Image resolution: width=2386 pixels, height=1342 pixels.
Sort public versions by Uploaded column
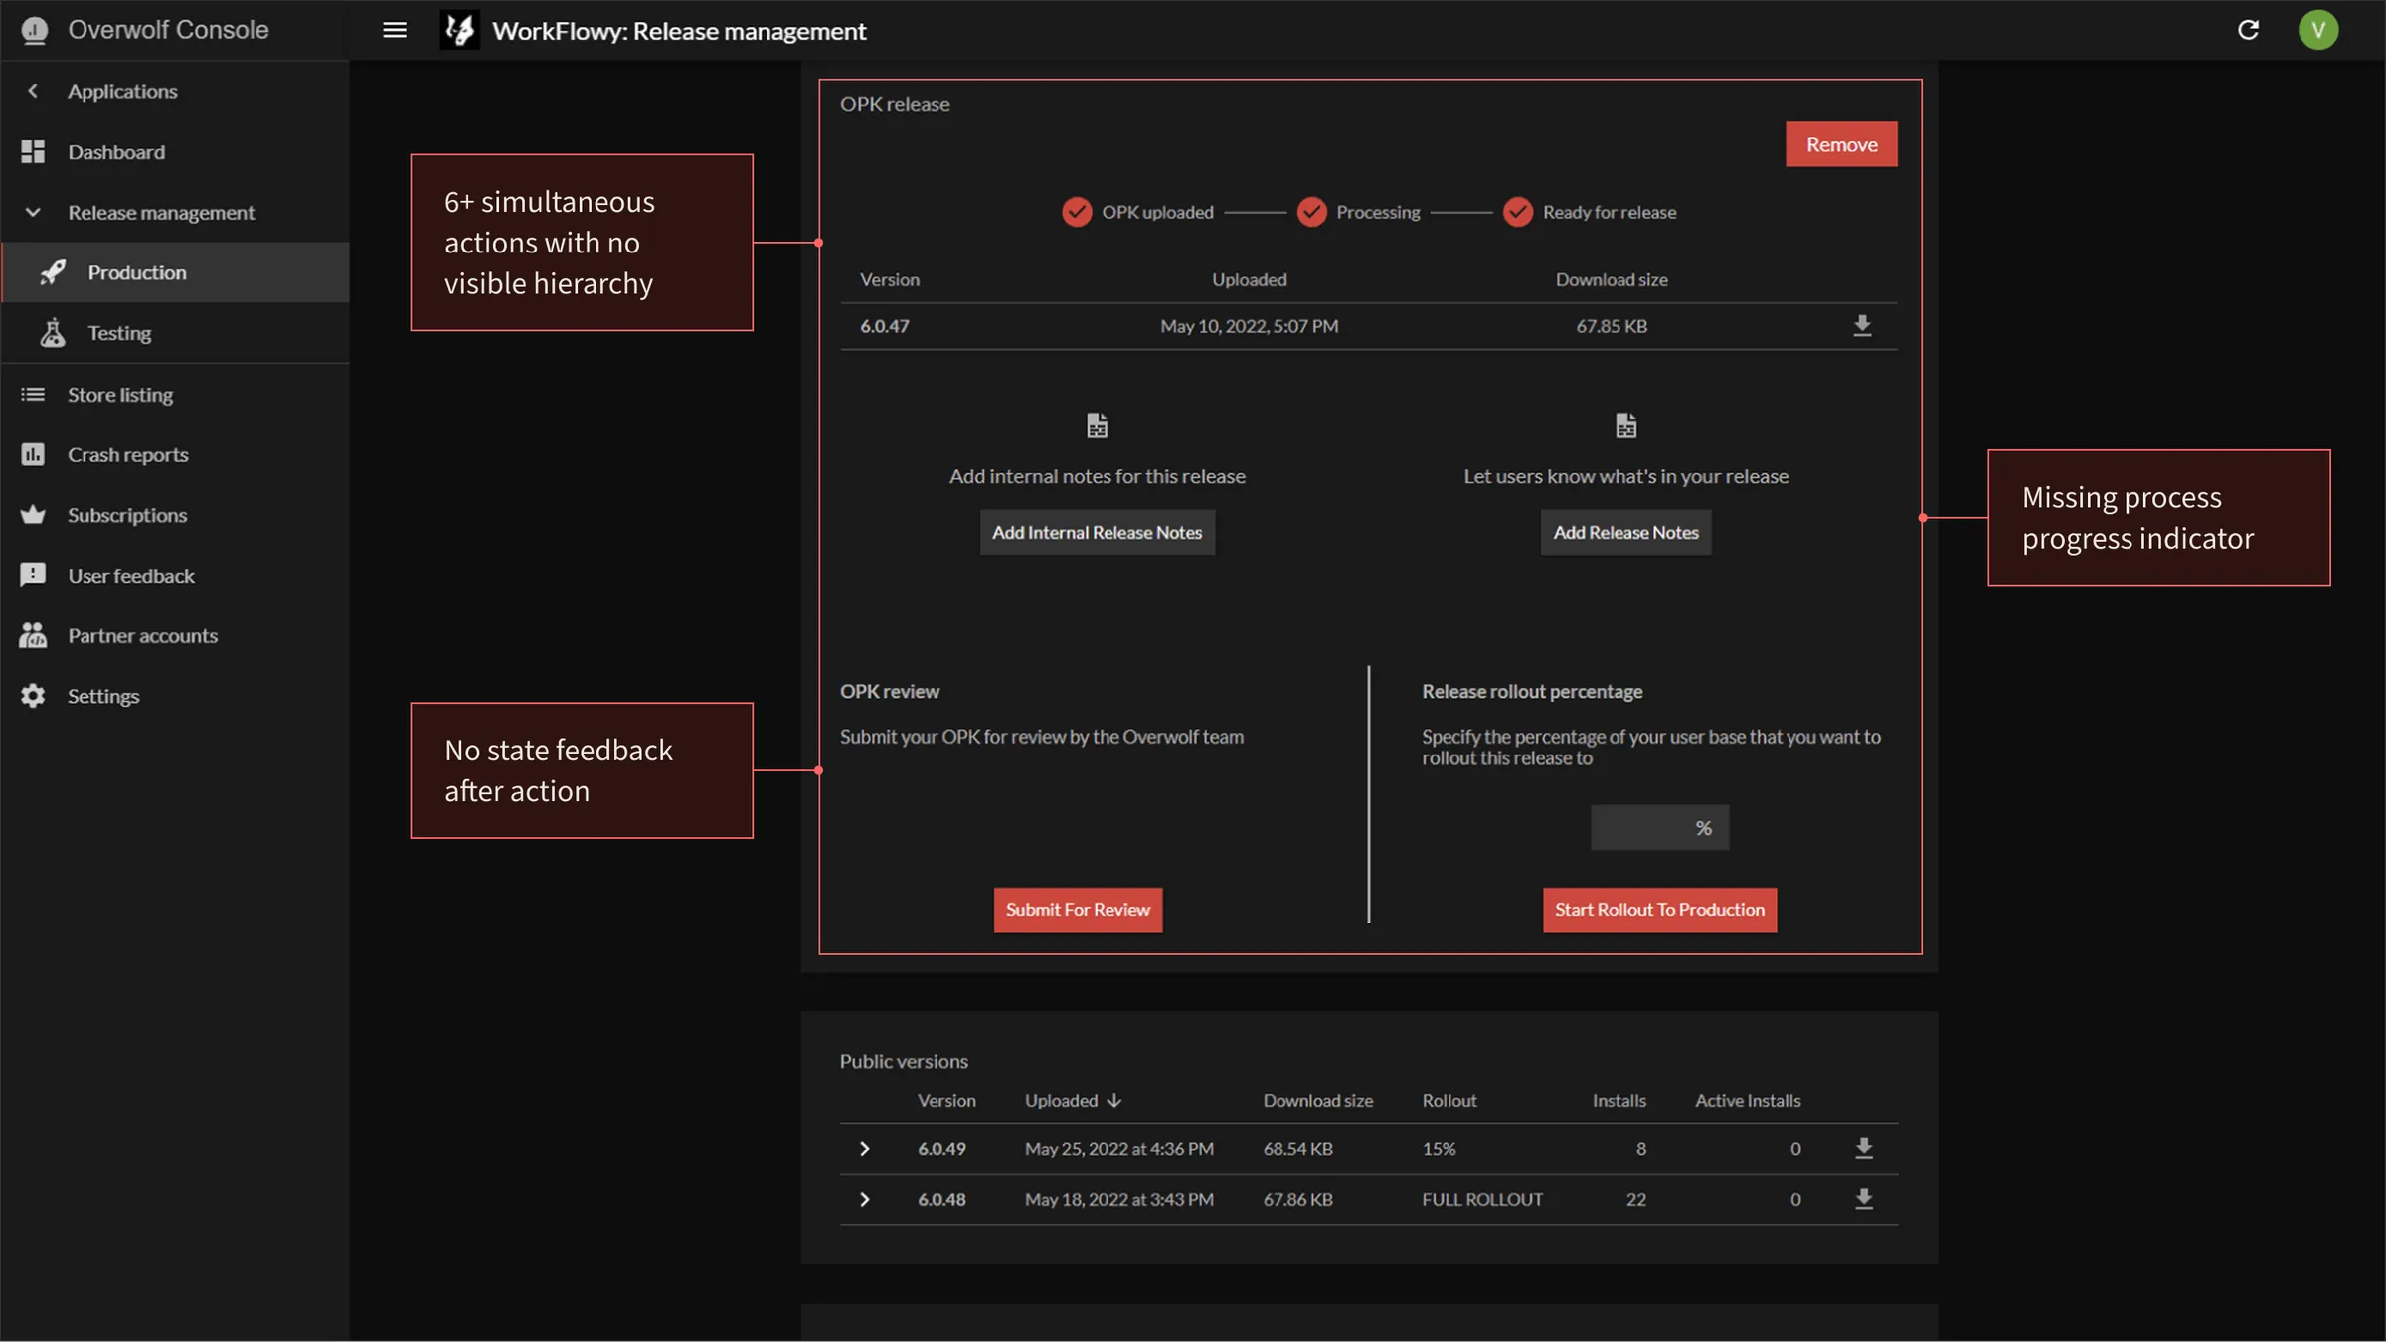tap(1073, 1100)
